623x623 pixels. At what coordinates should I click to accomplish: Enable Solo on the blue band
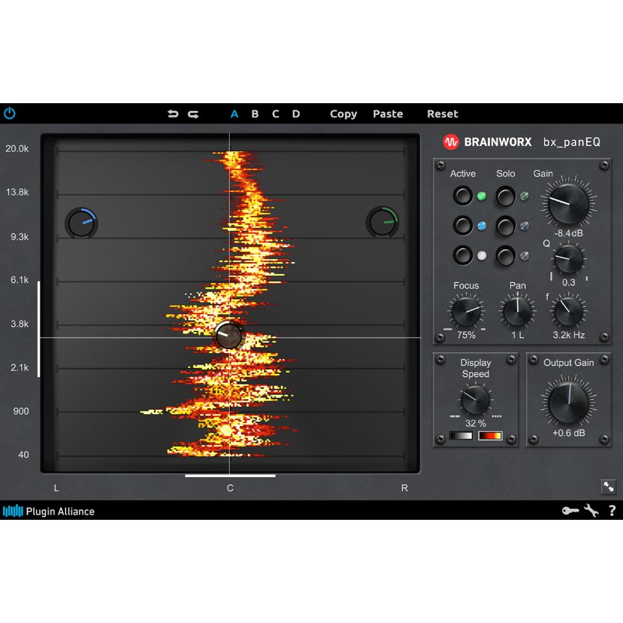point(506,225)
